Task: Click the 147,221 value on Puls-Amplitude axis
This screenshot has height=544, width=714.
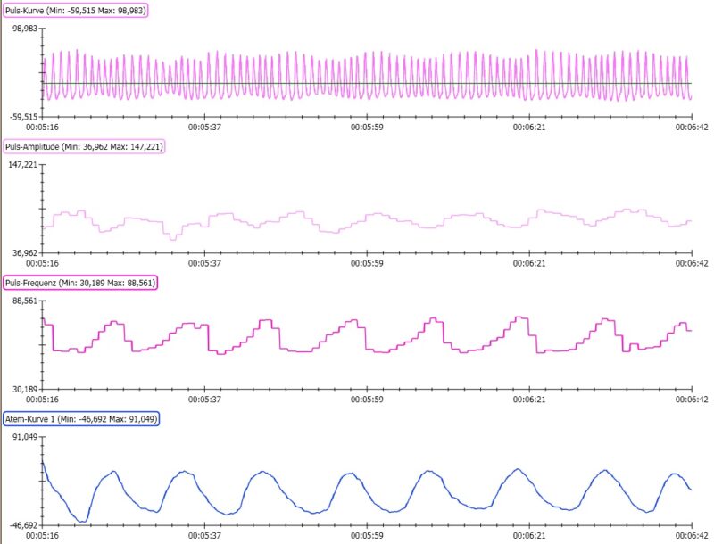Action: tap(22, 164)
